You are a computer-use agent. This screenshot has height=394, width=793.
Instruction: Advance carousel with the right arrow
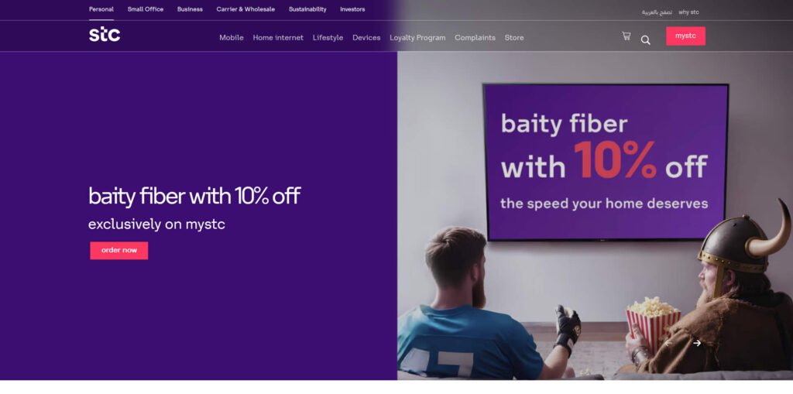tap(697, 343)
